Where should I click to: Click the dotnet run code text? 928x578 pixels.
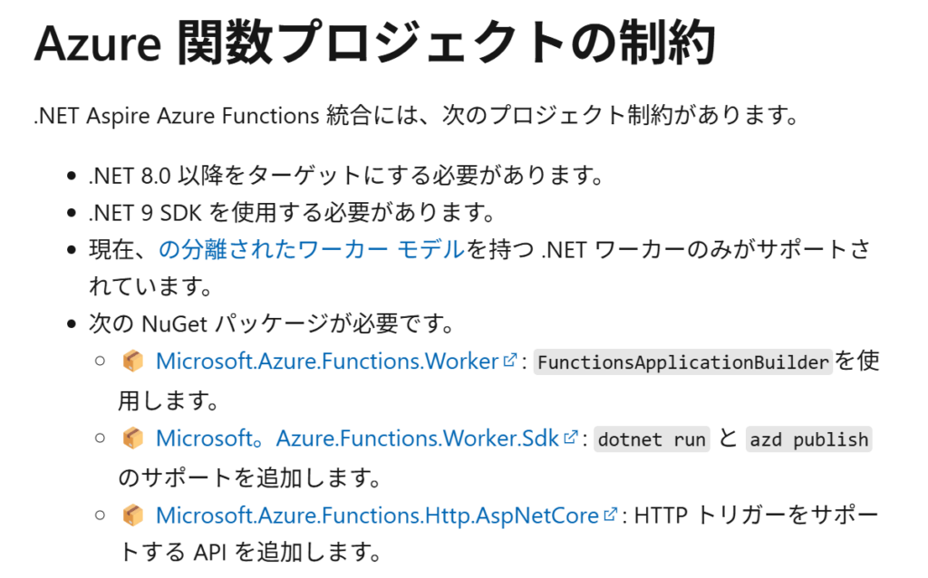tap(652, 439)
